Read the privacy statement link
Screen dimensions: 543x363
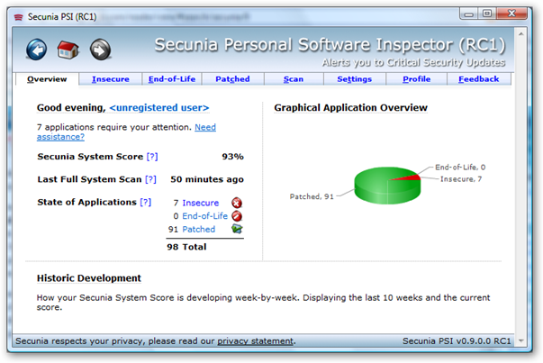[x=255, y=340]
